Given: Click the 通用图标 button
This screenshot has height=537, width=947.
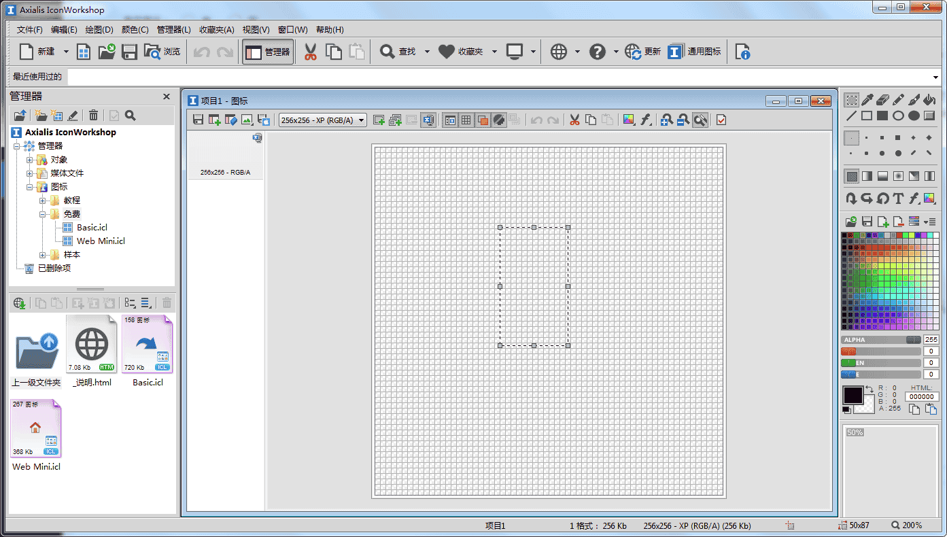Looking at the screenshot, I should pyautogui.click(x=694, y=52).
